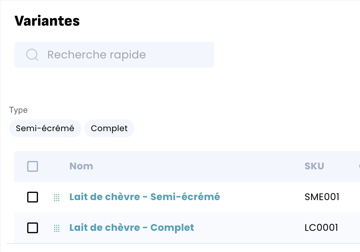Viewport: 360px width, 252px height.
Task: Check the Lait de chèvre - Semi-écrémé row
Action: click(33, 197)
